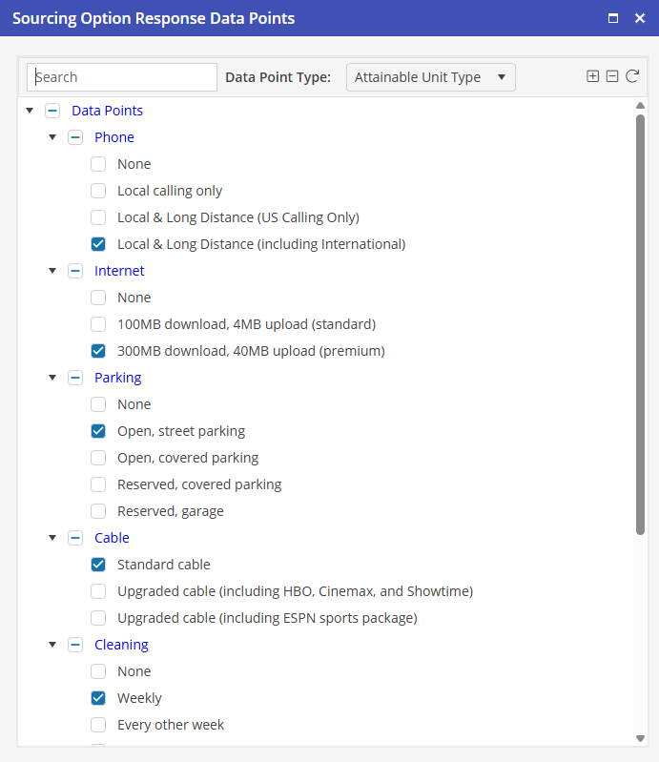
Task: Enable Reserved, garage parking checkbox
Action: click(x=98, y=511)
